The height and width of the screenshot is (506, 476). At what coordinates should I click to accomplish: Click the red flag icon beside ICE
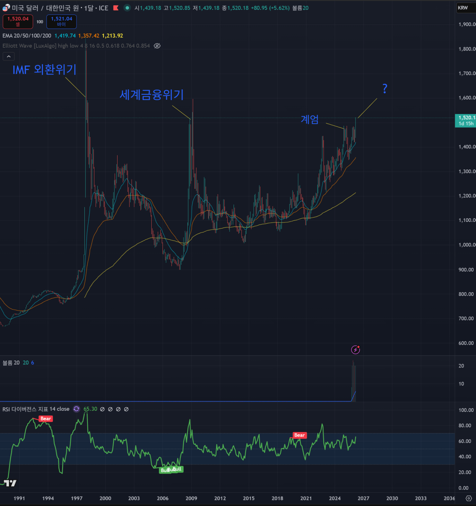click(116, 8)
